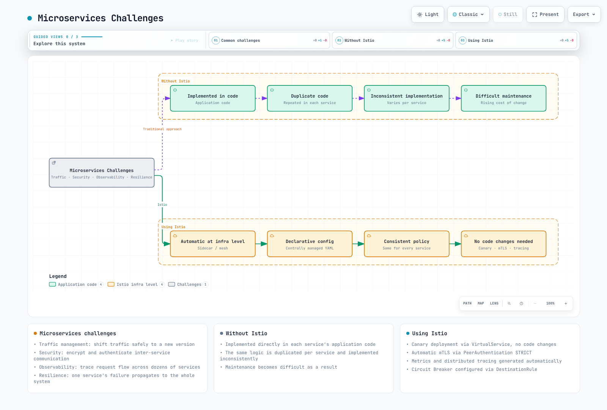The image size is (607, 410).
Task: Click step 01 circle badge
Action: point(216,40)
